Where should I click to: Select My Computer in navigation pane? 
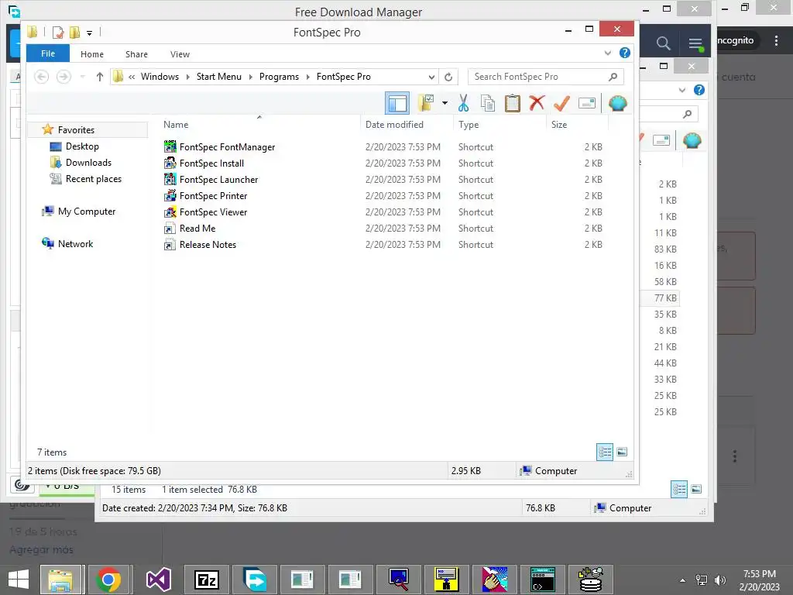[87, 212]
